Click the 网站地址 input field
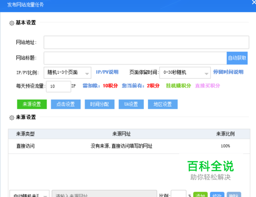This screenshot has height=197, width=256. coord(146,42)
